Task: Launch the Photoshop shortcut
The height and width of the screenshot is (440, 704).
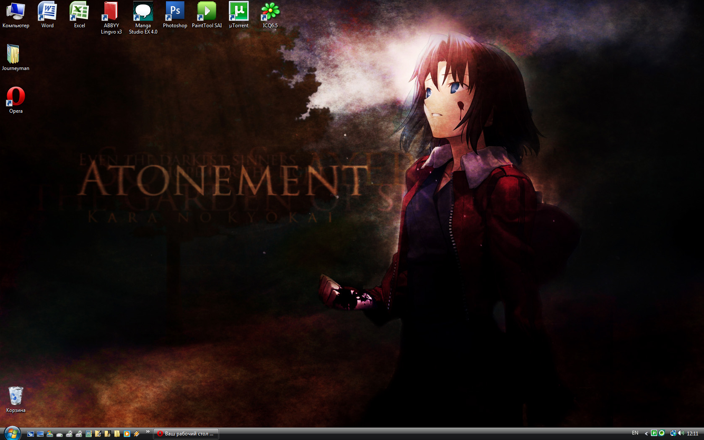Action: tap(175, 16)
